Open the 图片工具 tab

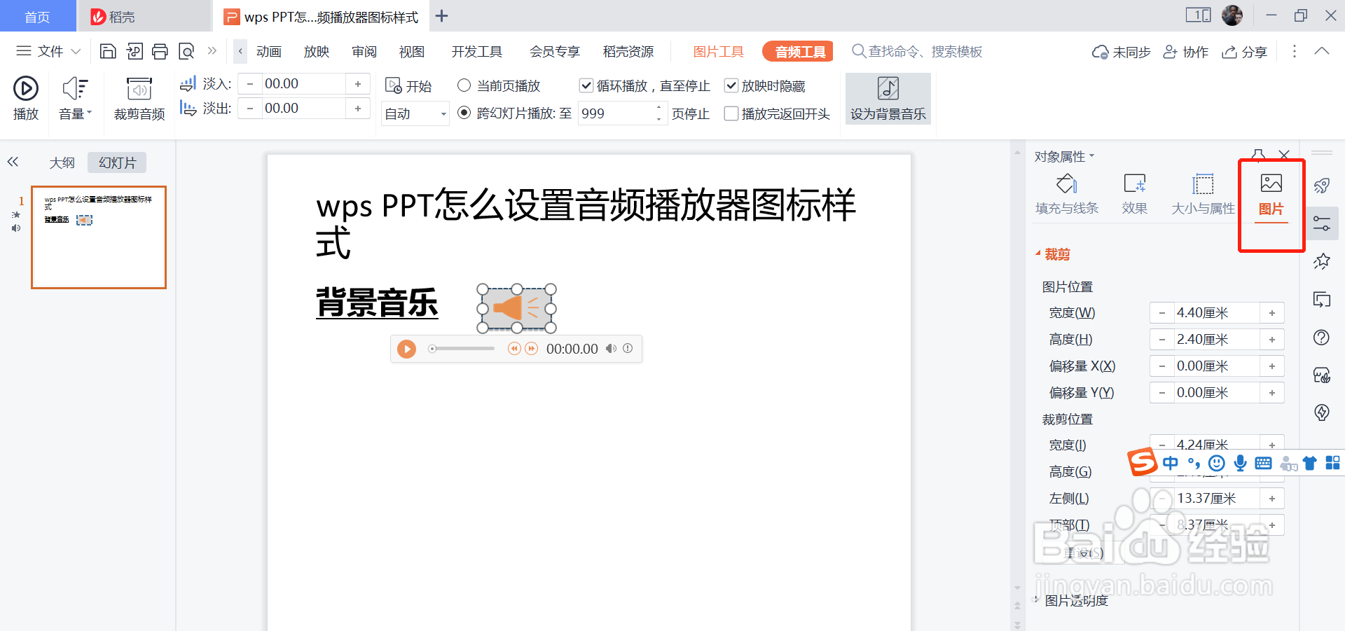(x=718, y=52)
